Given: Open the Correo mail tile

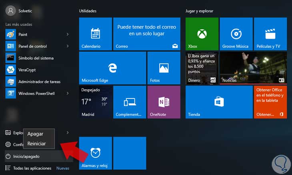Looking at the screenshot, I should (147, 34).
